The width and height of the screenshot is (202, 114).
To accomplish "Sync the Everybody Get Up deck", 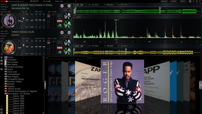I will coord(60,21).
